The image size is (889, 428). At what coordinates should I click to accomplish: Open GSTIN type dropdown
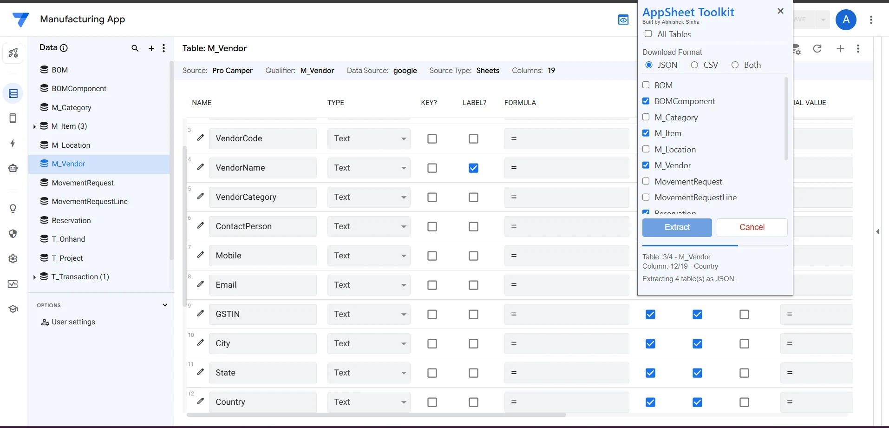point(369,314)
